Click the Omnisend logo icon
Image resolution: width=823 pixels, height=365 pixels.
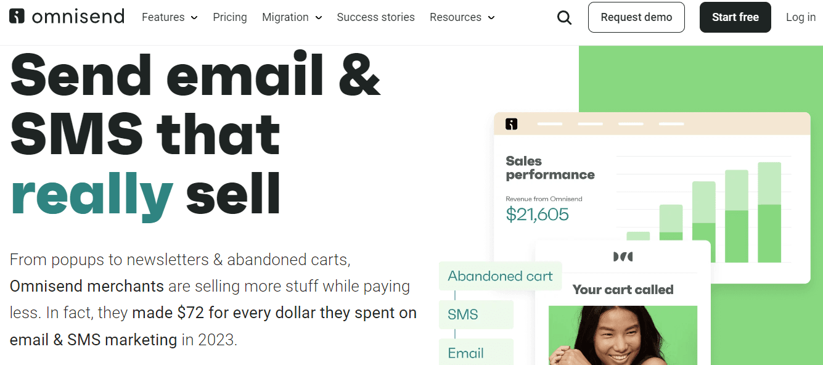click(17, 17)
